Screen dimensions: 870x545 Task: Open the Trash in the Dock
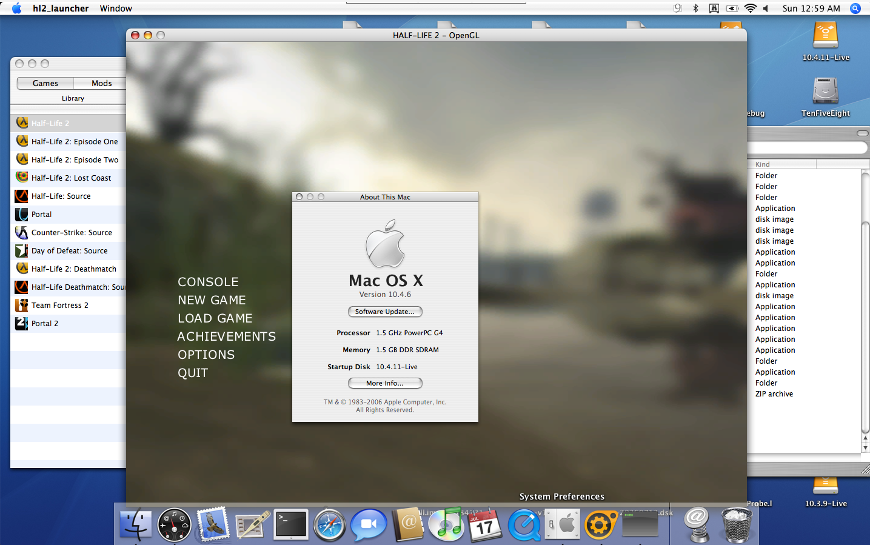pyautogui.click(x=737, y=524)
